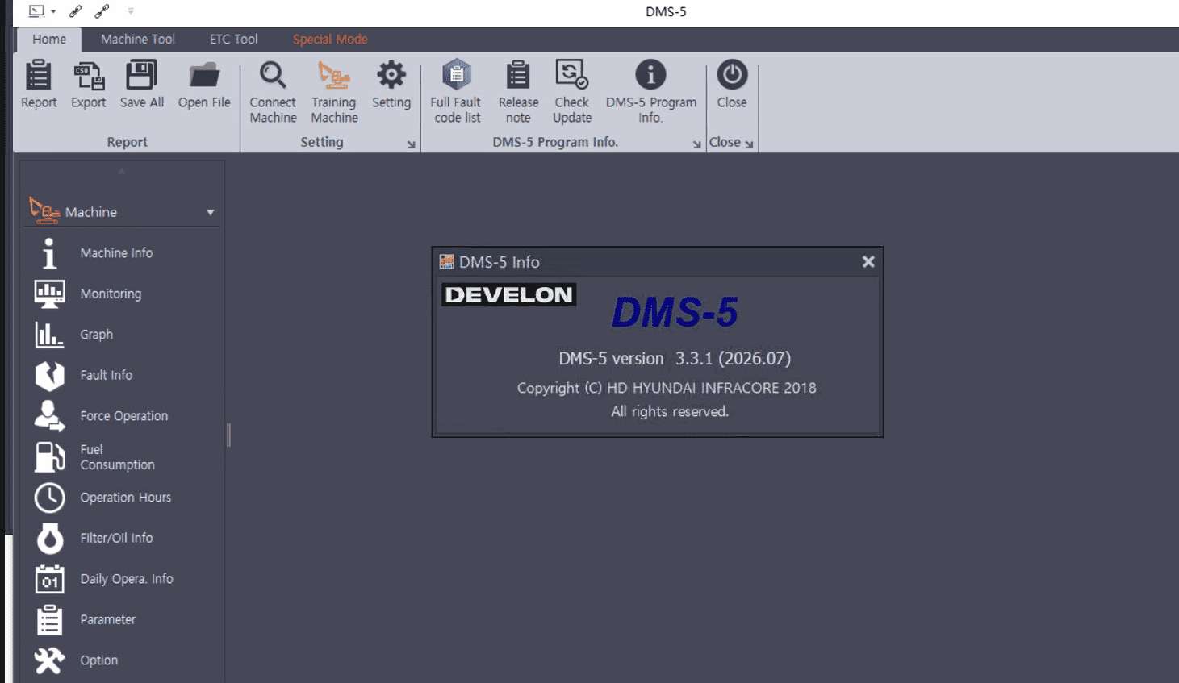The image size is (1179, 683).
Task: Click the sidebar splitter handle
Action: (x=229, y=435)
